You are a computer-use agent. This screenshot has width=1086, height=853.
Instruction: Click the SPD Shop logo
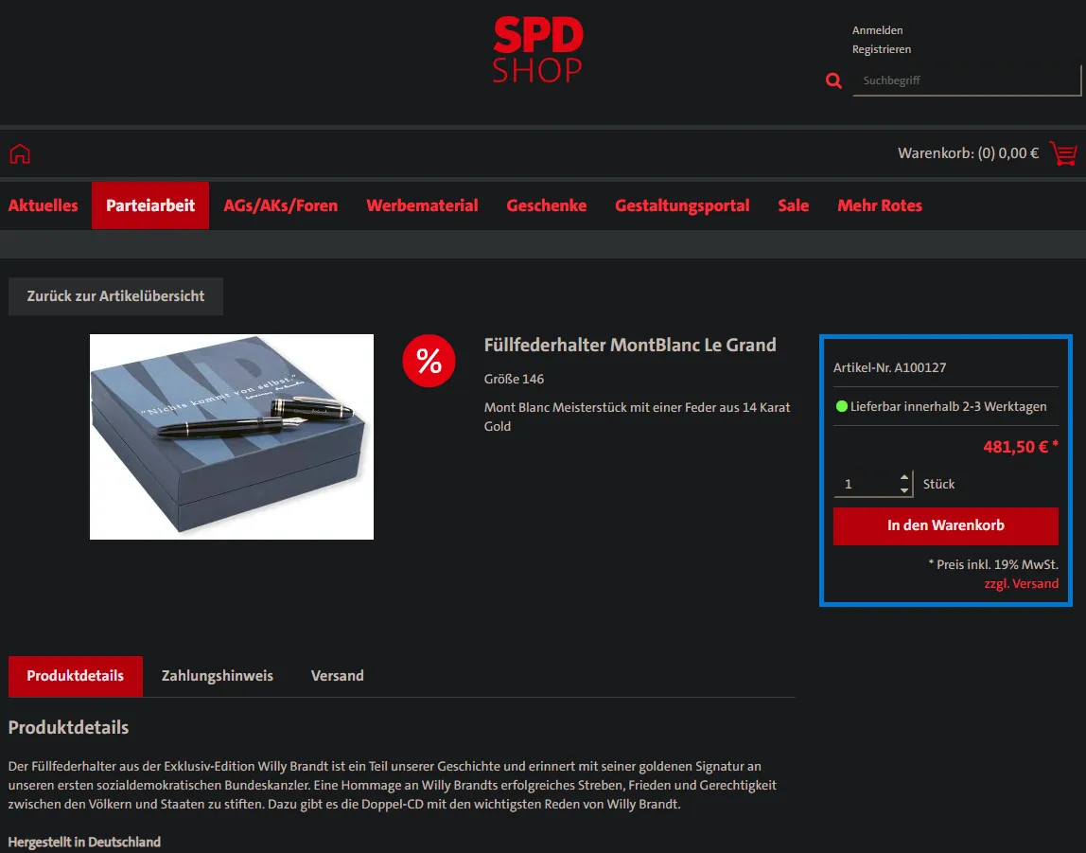(x=537, y=50)
